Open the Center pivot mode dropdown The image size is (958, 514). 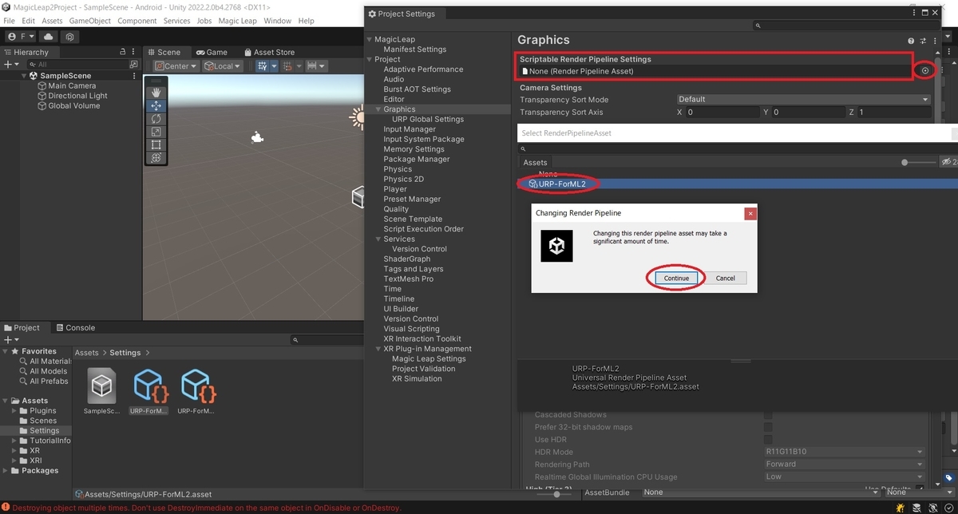[x=176, y=66]
